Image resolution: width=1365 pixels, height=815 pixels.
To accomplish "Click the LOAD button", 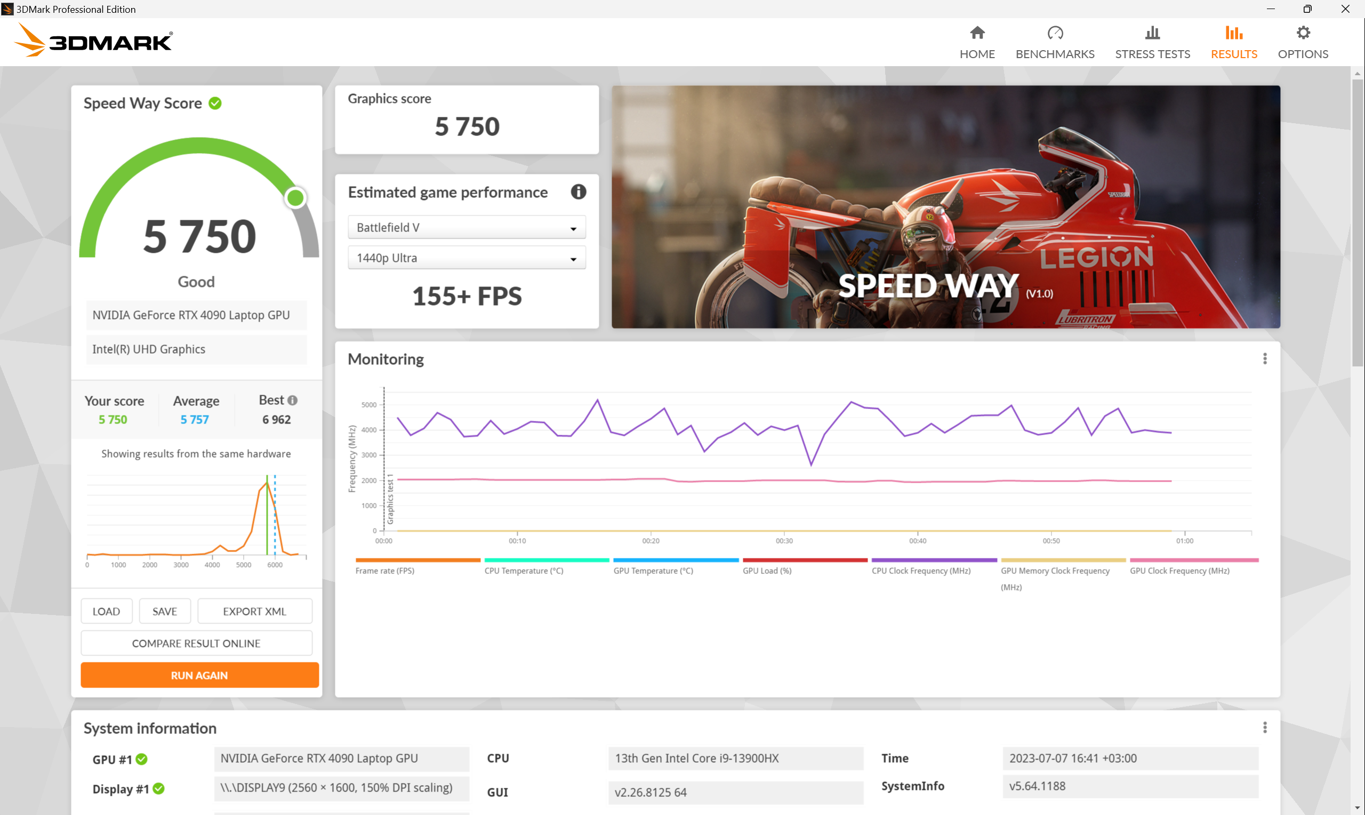I will [107, 611].
